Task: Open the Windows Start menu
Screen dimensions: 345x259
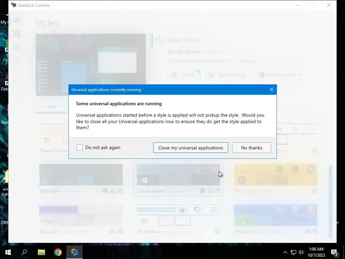Action: (x=8, y=252)
